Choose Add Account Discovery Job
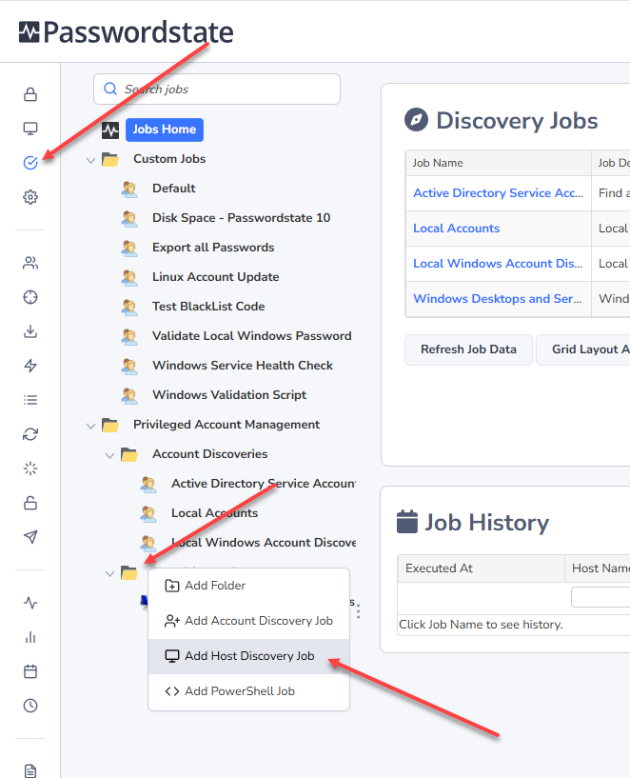The height and width of the screenshot is (778, 630). (248, 621)
